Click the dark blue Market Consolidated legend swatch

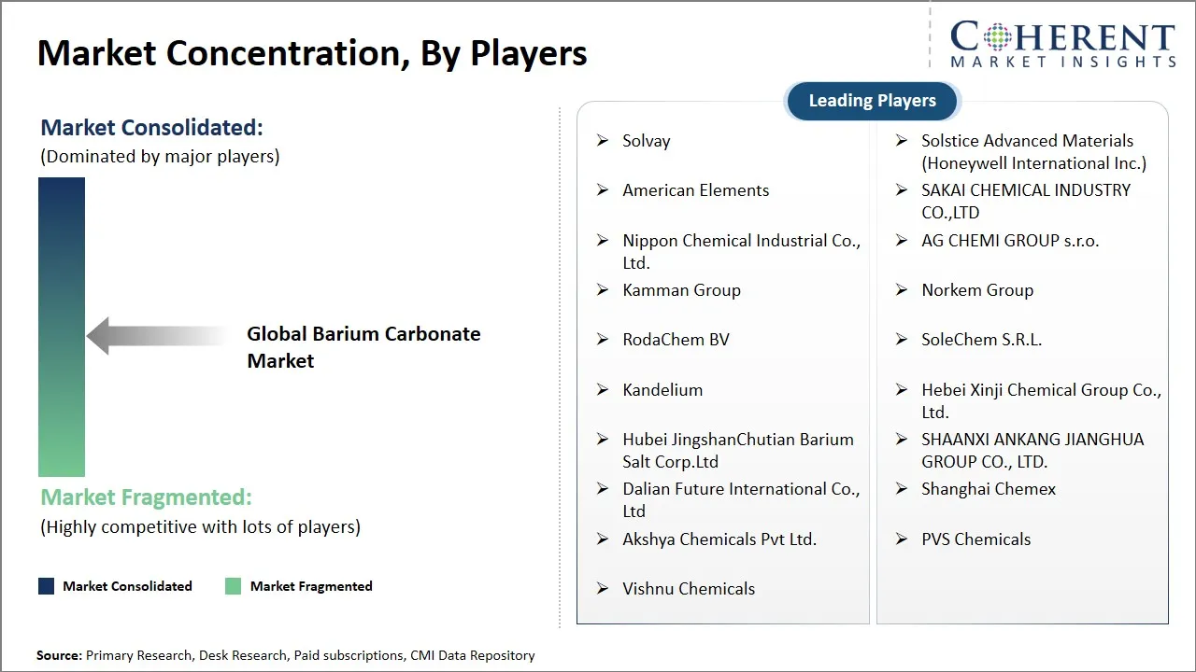click(47, 586)
